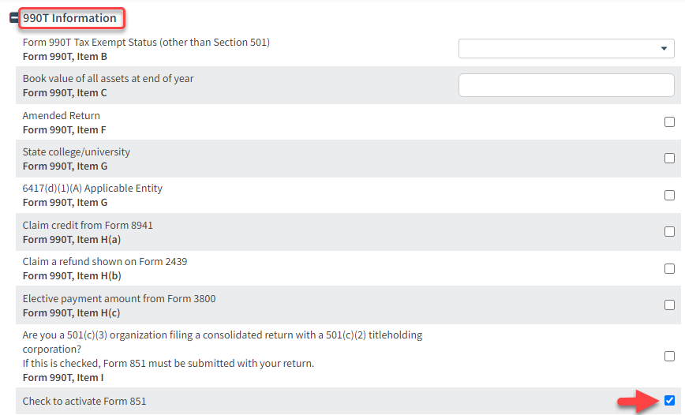The height and width of the screenshot is (415, 685).
Task: Tick the 501(c)(3) consolidated return checkbox
Action: 669,356
